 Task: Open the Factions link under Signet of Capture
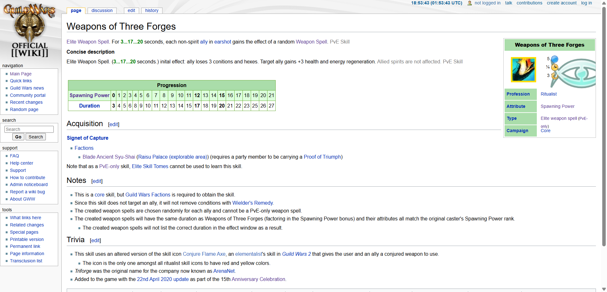(84, 148)
